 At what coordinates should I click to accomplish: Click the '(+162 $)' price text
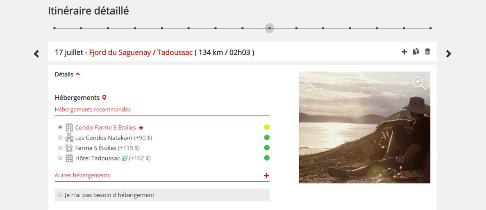click(140, 158)
